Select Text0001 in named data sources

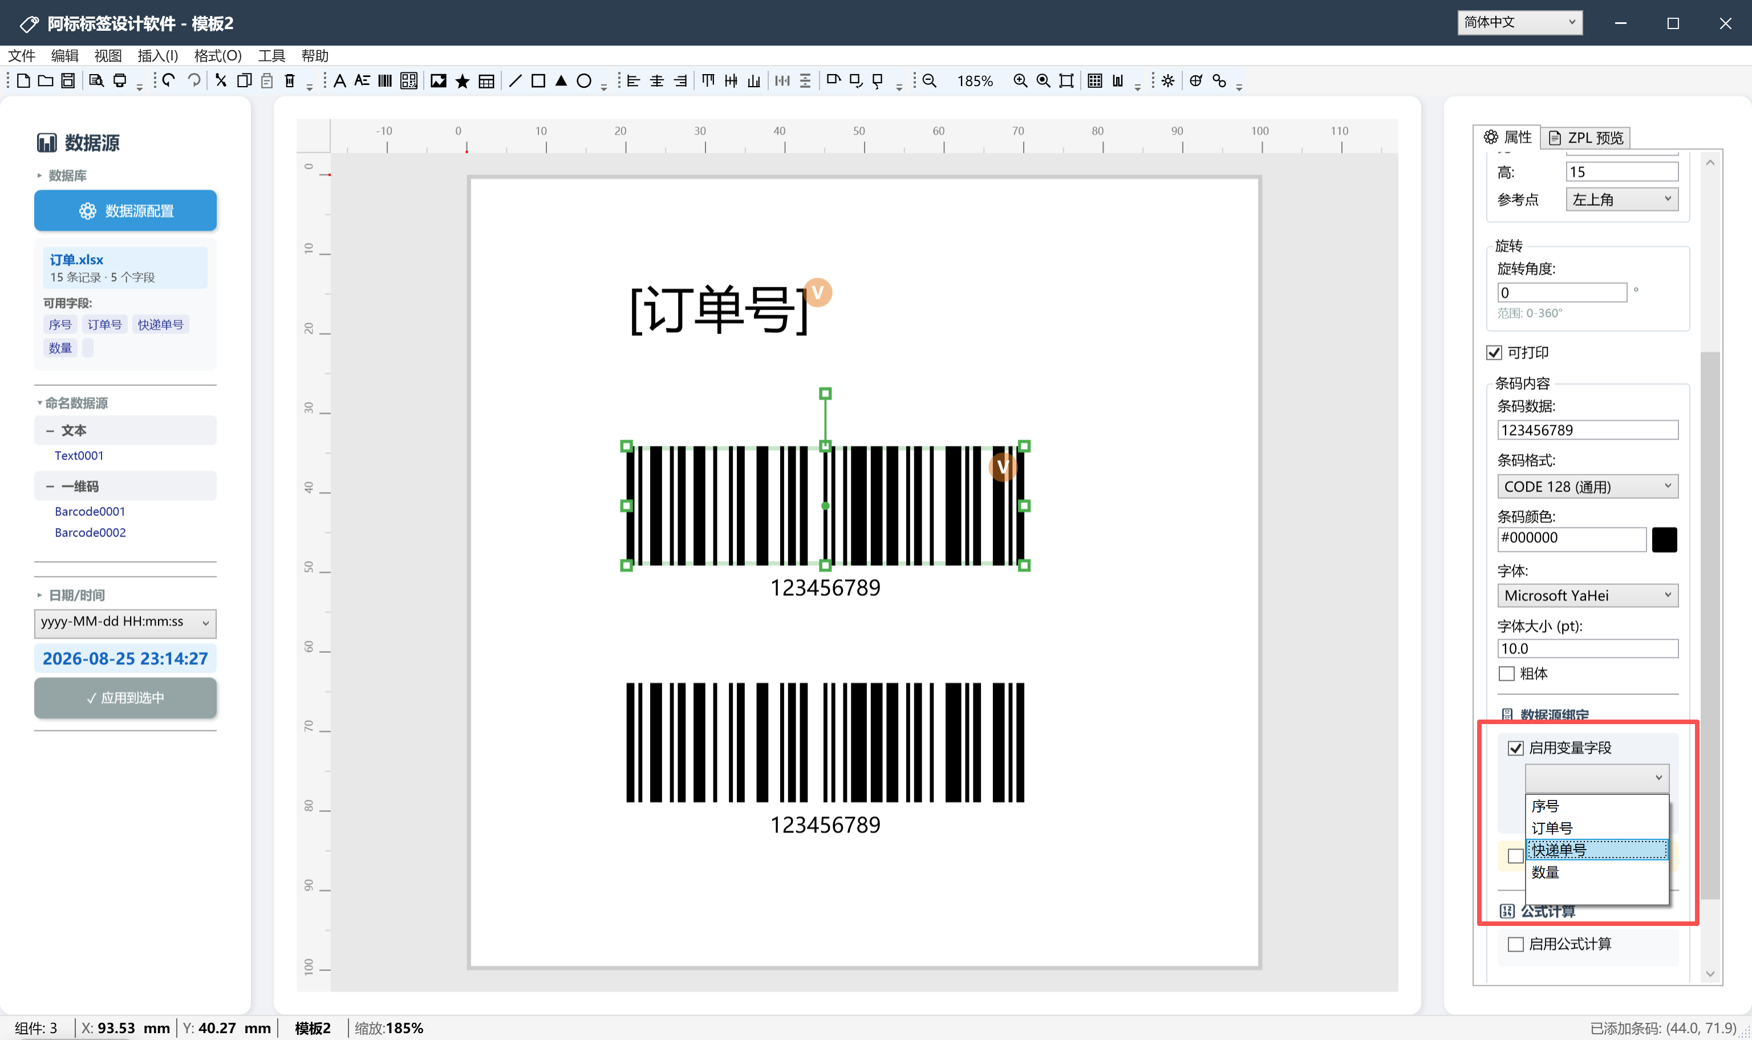point(79,456)
